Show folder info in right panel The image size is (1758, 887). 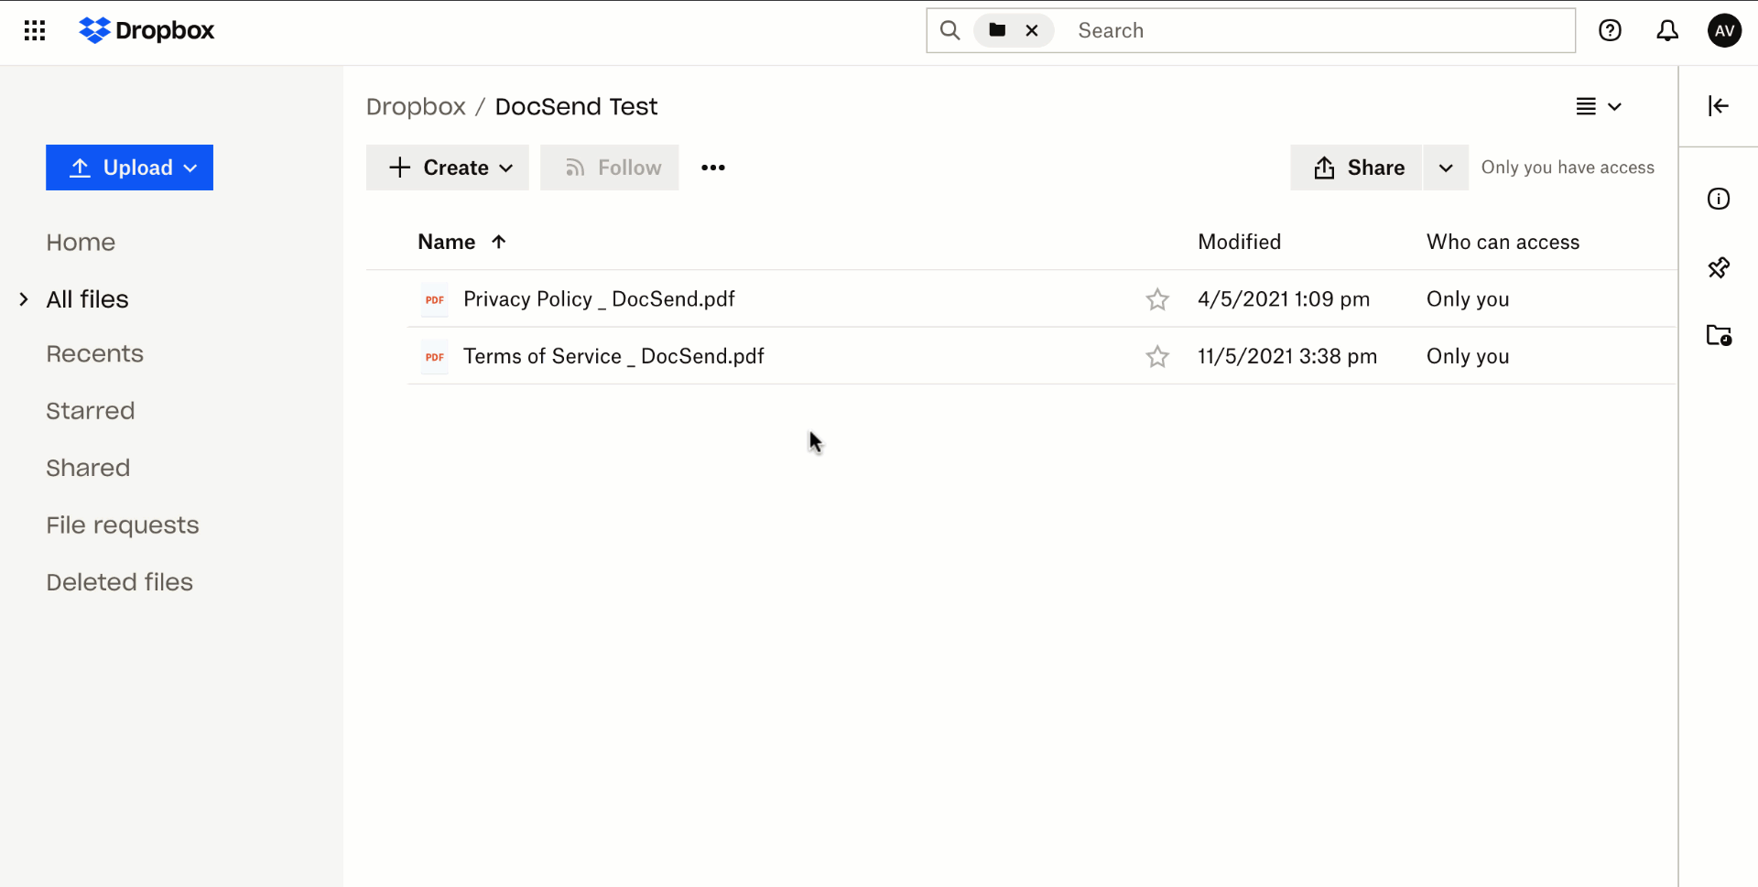tap(1718, 199)
